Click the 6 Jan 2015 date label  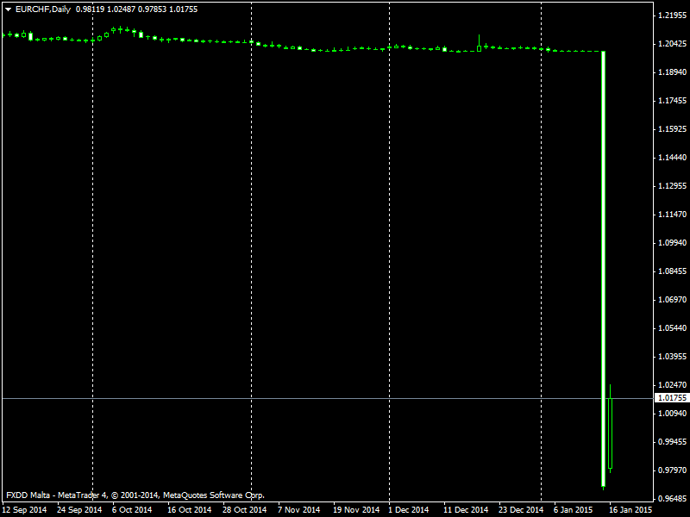click(574, 509)
